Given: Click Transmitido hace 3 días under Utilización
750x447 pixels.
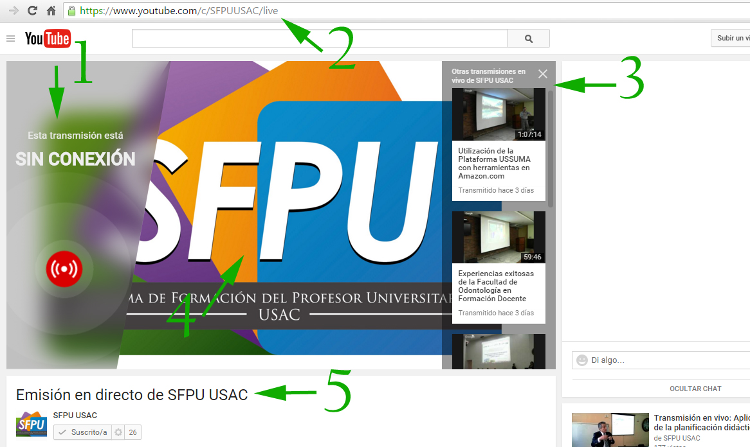Looking at the screenshot, I should [x=495, y=190].
